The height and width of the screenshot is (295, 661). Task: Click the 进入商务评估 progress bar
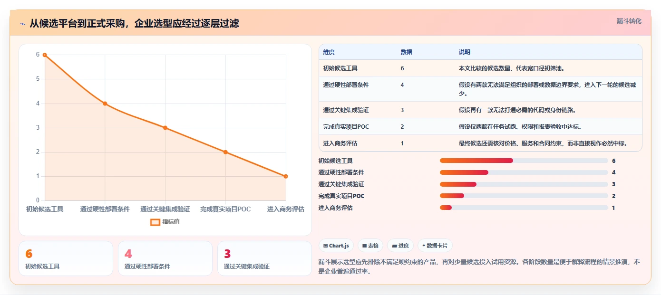pos(524,208)
